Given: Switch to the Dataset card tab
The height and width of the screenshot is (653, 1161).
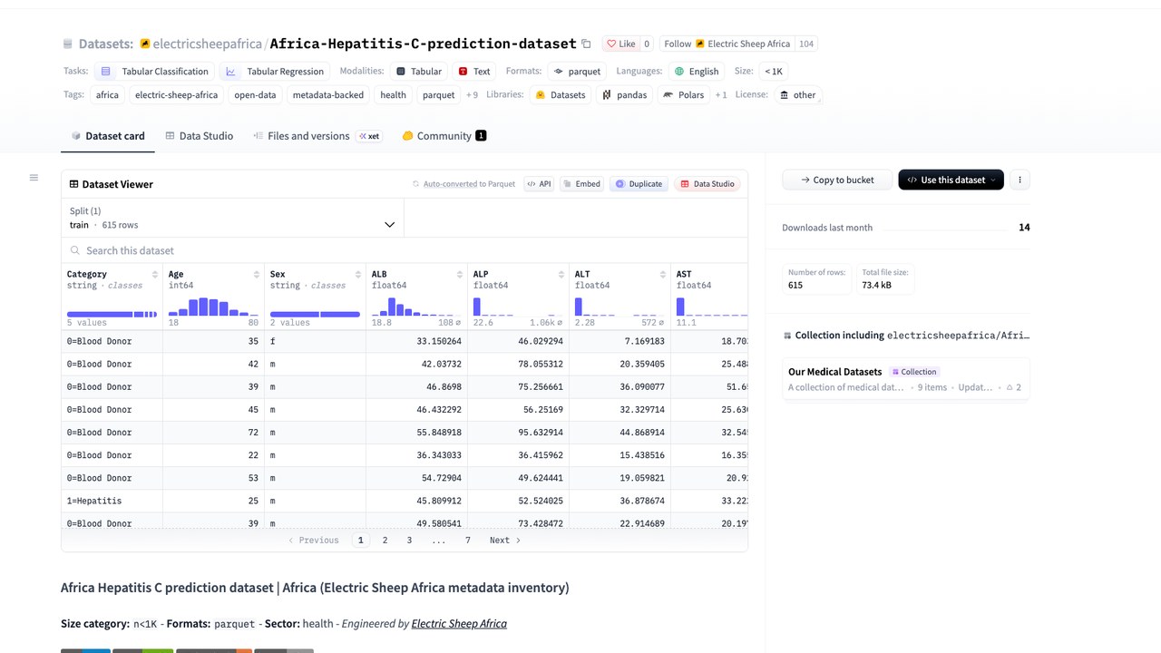Looking at the screenshot, I should point(108,136).
